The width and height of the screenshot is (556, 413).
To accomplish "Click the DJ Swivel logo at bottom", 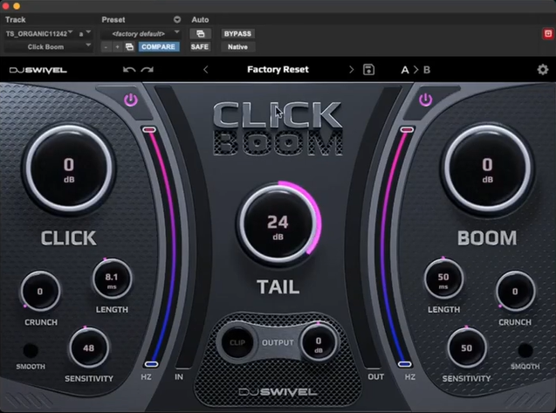I will [x=278, y=392].
